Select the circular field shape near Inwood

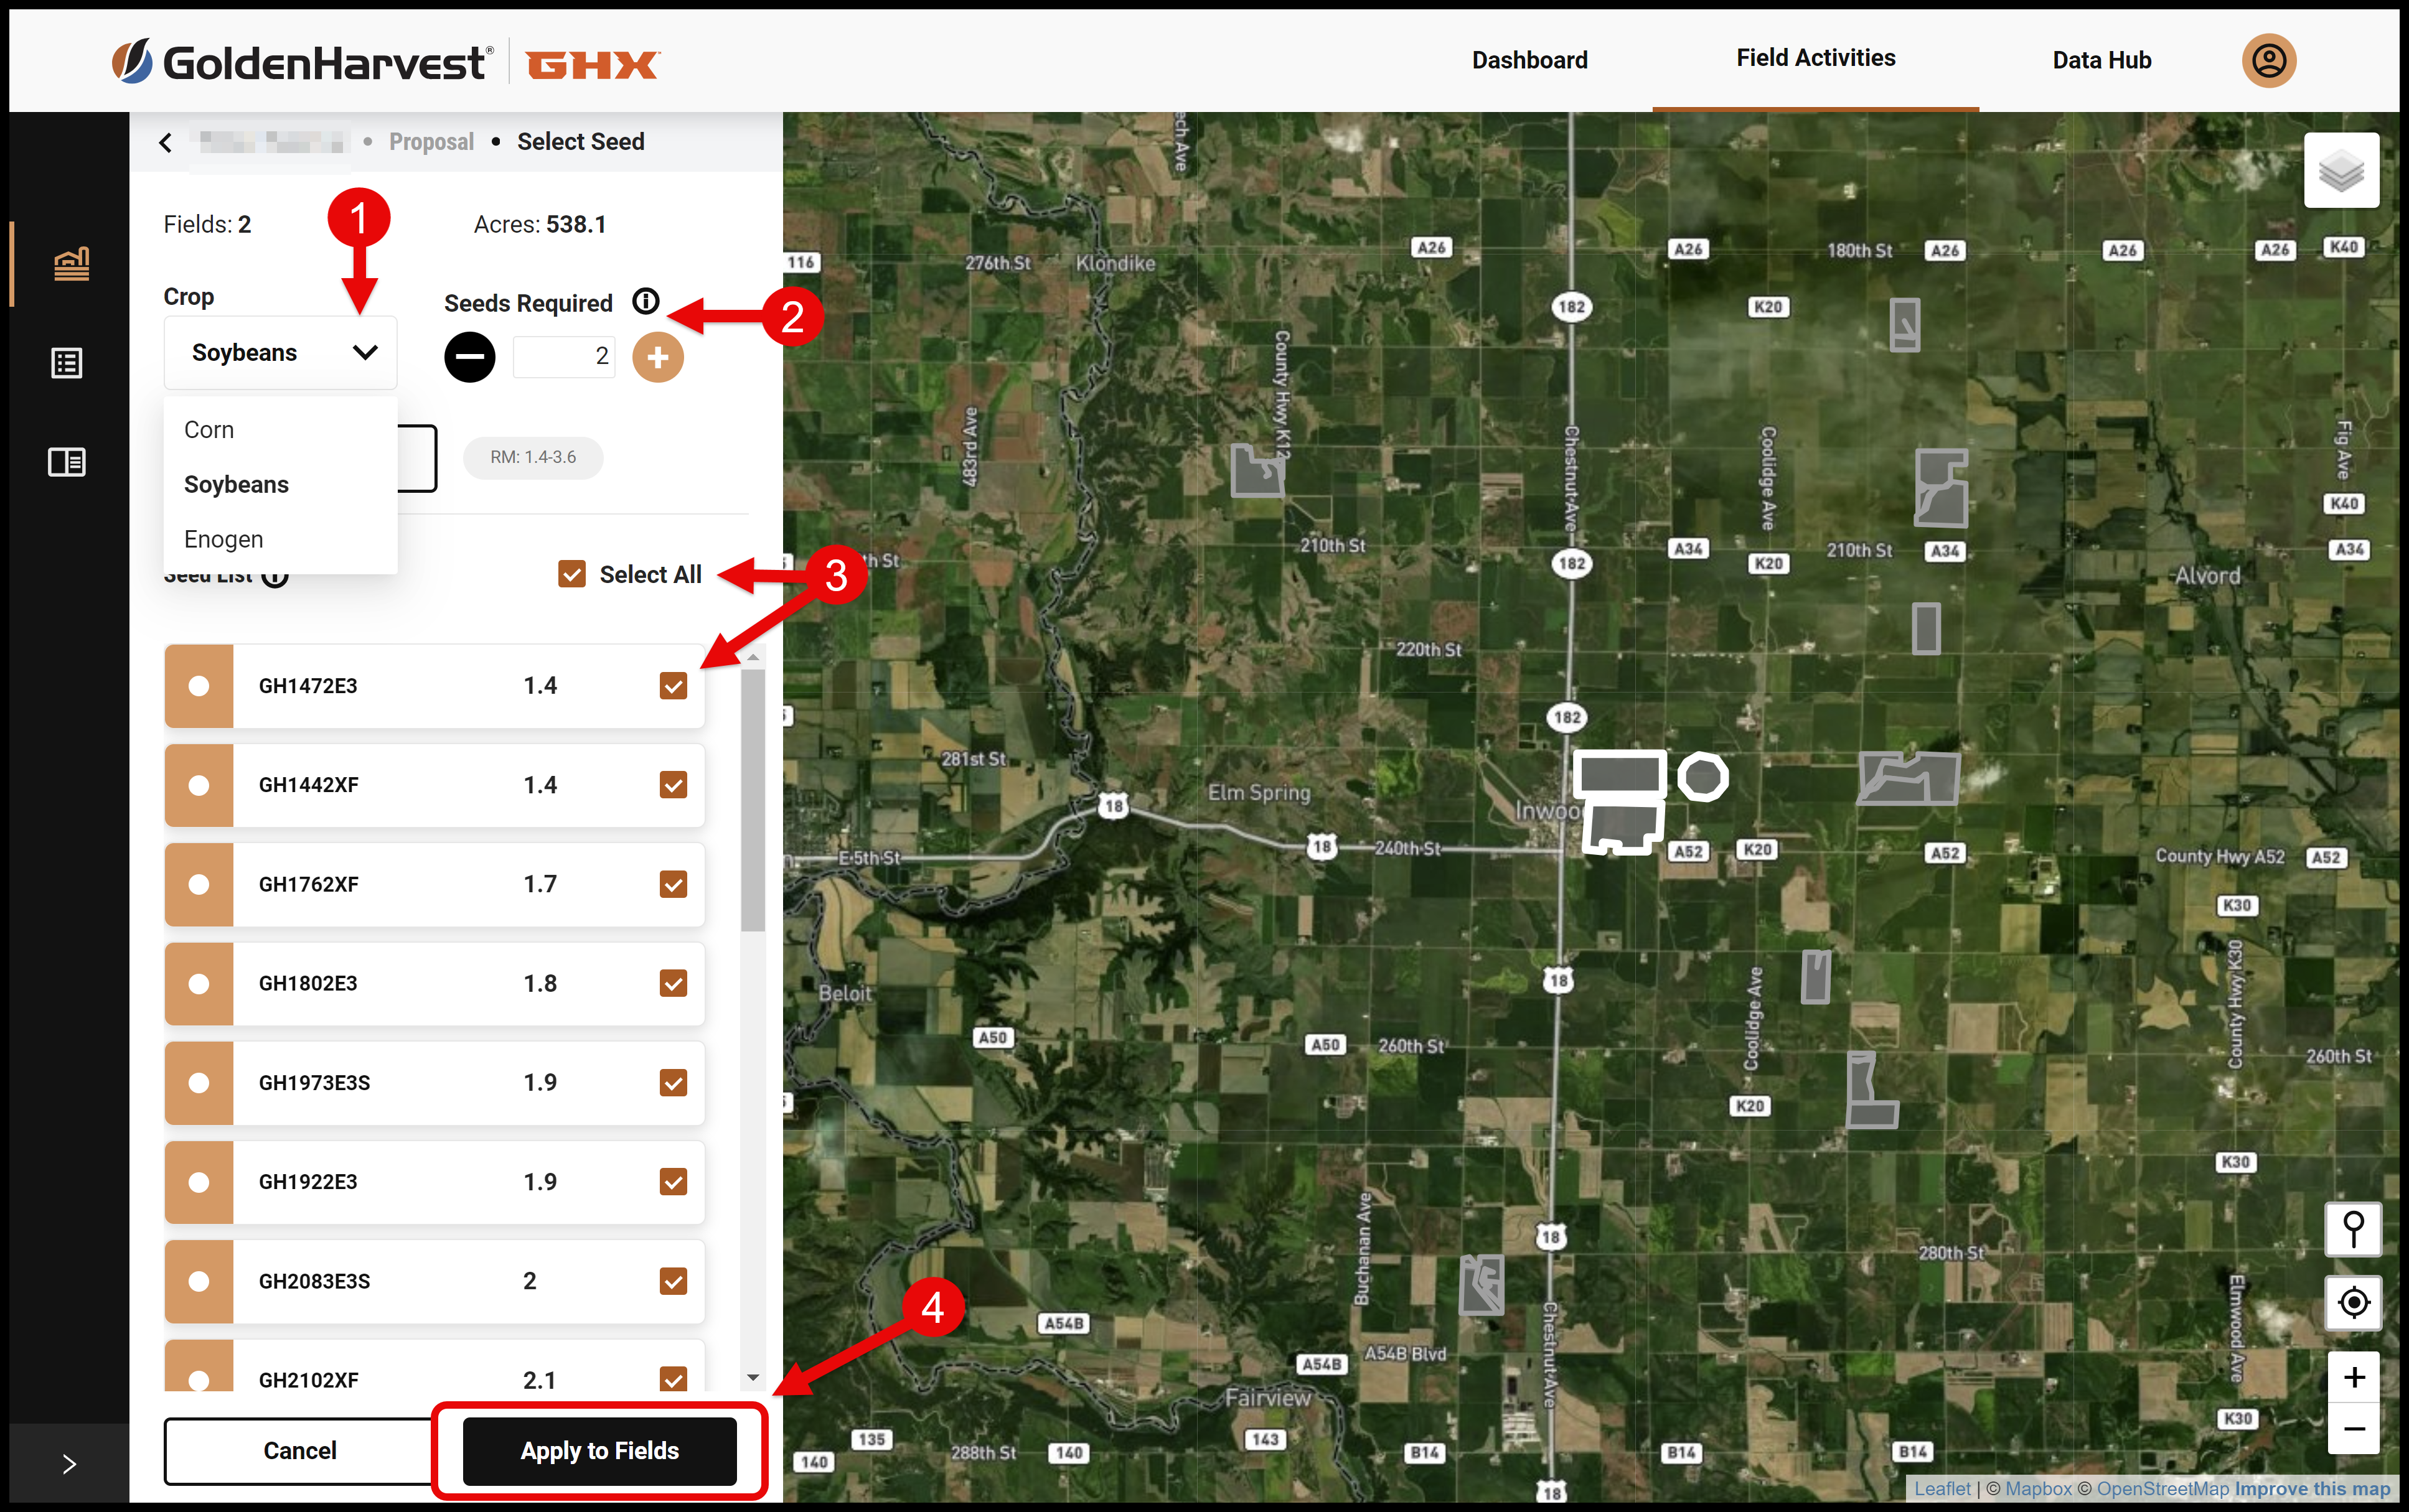pos(1702,776)
